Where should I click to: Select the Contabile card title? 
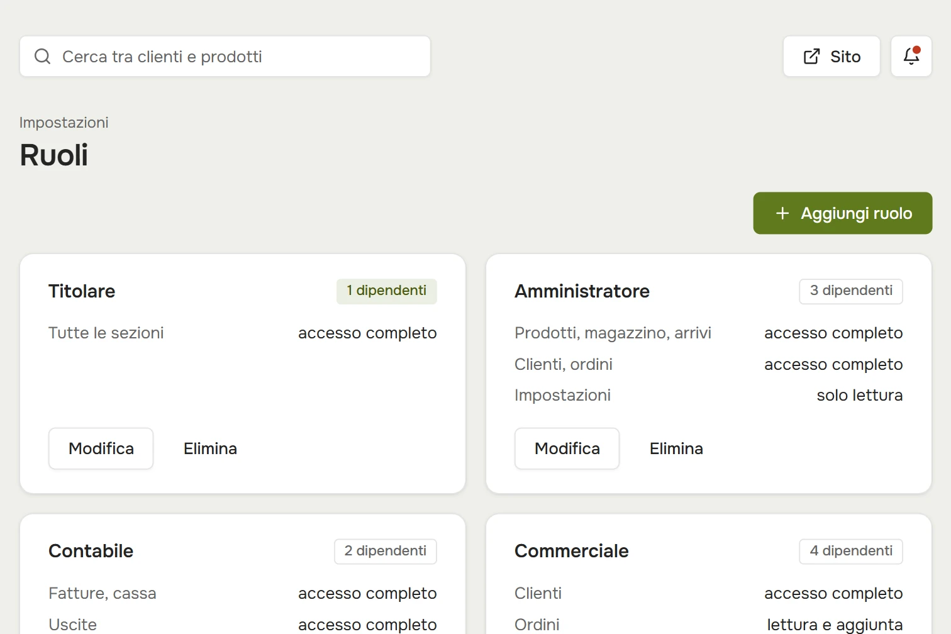pyautogui.click(x=91, y=551)
